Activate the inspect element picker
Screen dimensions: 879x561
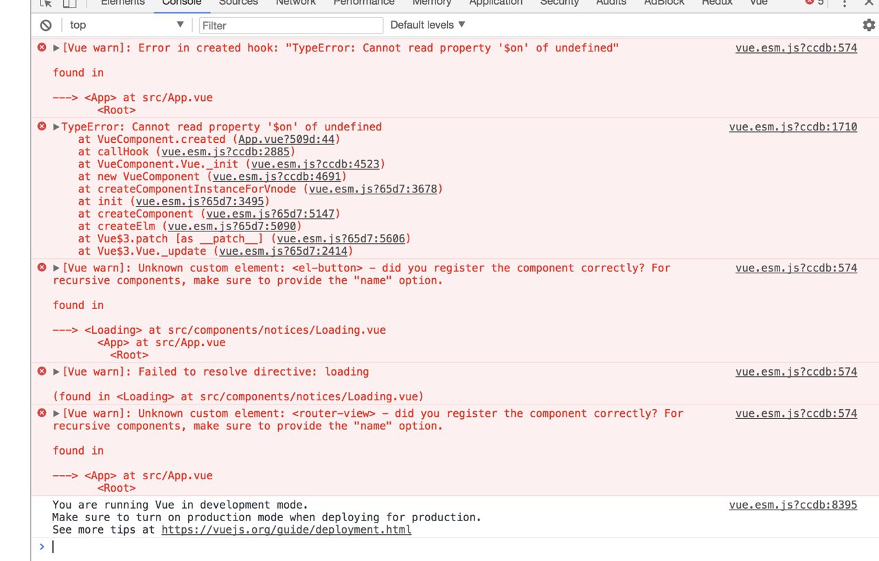(46, 3)
